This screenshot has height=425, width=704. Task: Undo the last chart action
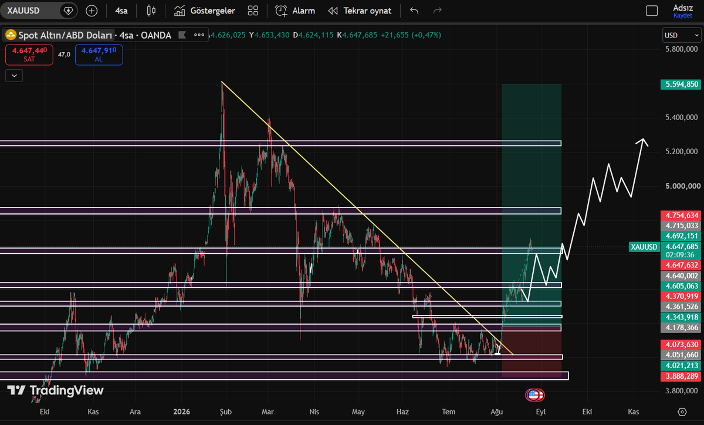click(x=414, y=11)
